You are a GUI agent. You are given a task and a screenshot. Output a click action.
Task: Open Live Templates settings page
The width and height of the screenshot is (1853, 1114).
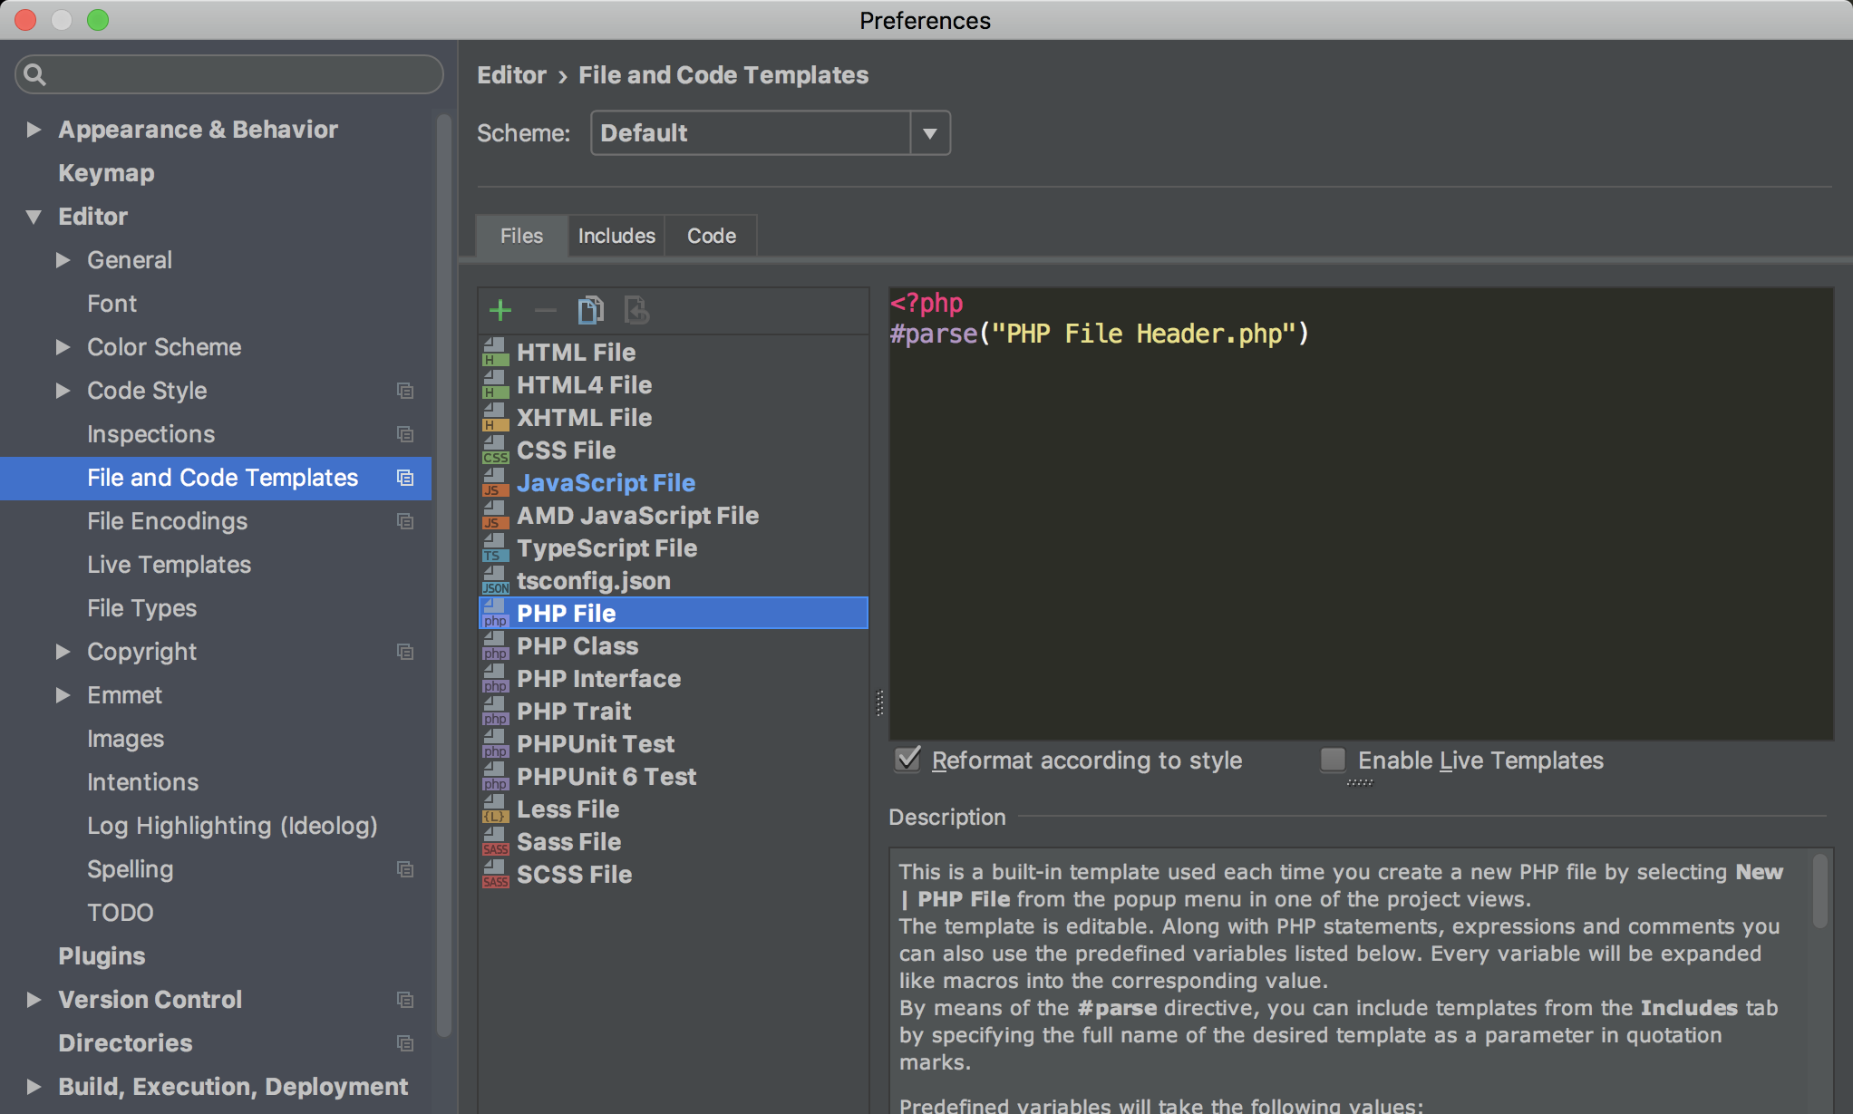(169, 565)
